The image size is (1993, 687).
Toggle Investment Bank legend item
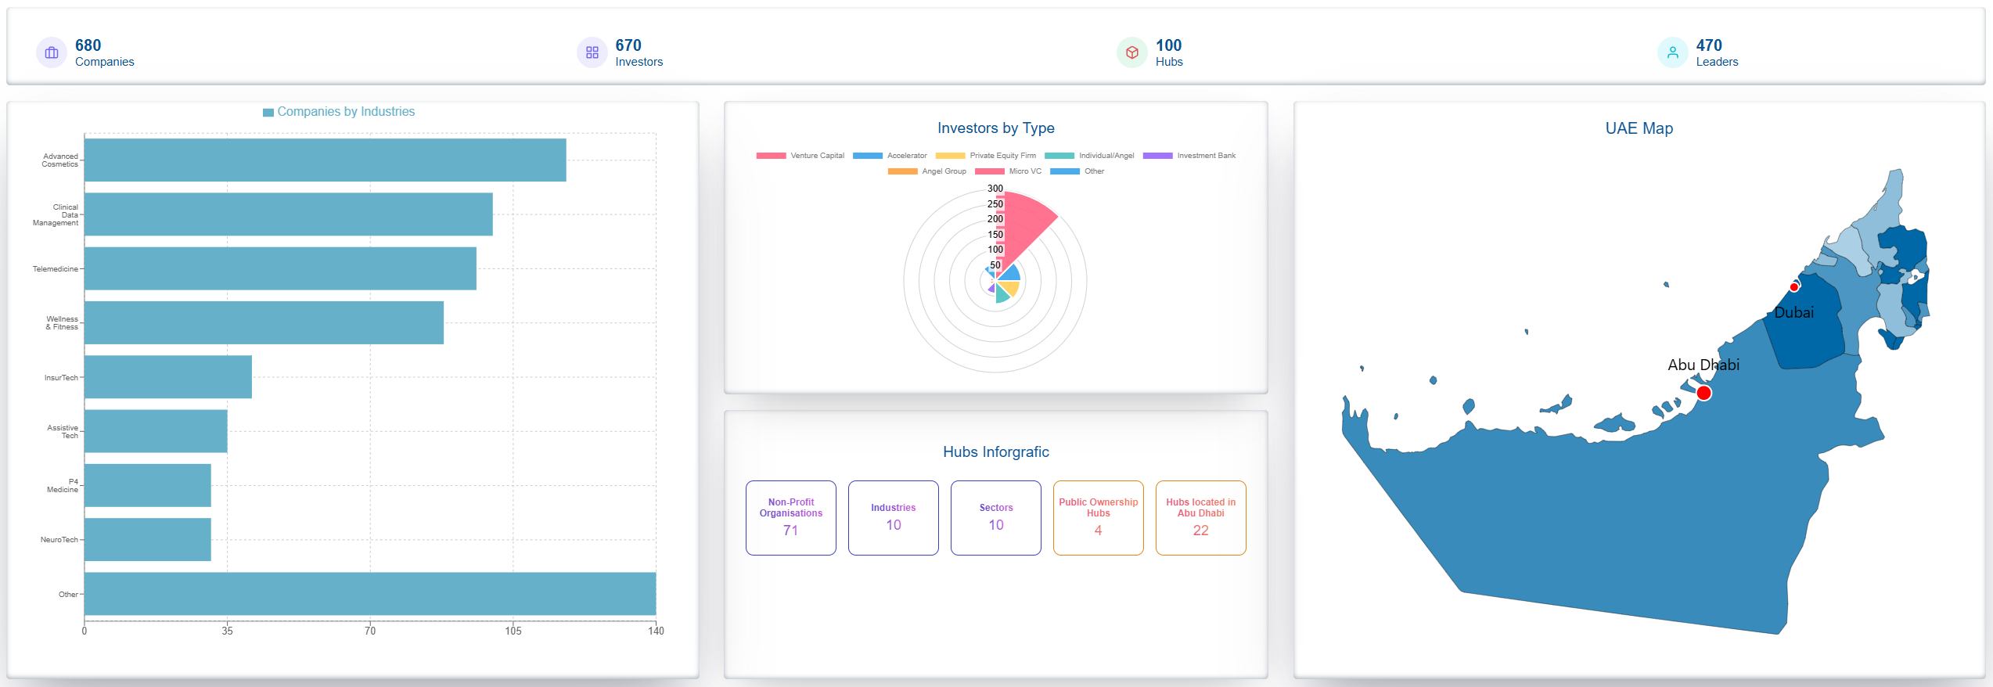pos(1189,156)
